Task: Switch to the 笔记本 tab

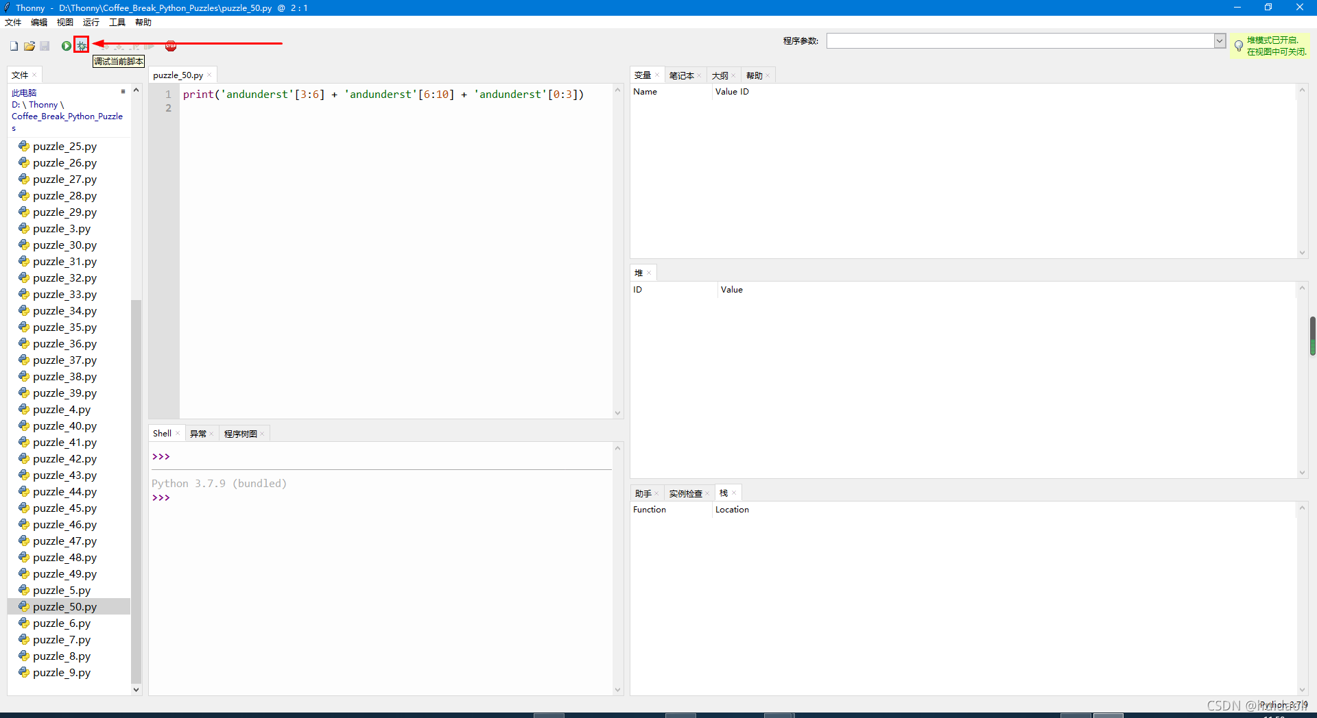Action: (681, 75)
